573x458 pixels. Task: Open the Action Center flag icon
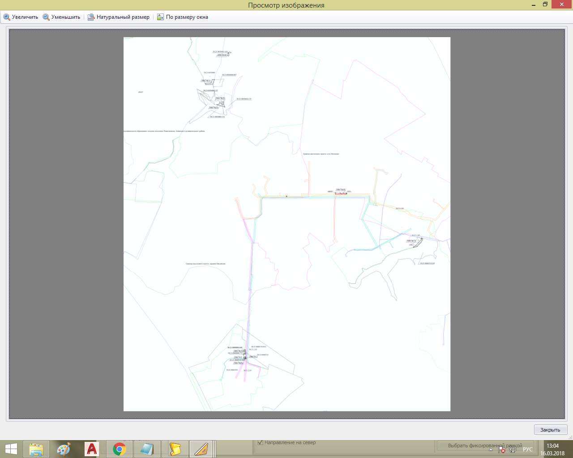tap(502, 450)
